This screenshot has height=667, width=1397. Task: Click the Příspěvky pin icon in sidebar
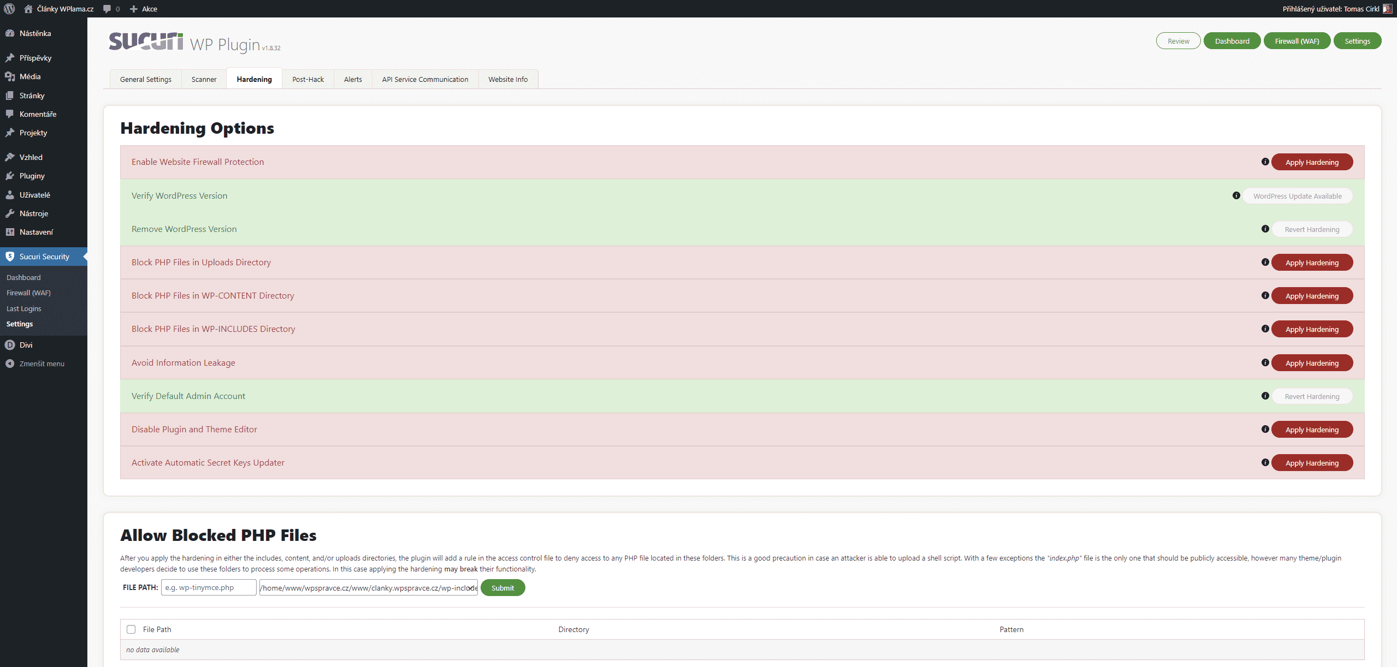10,58
